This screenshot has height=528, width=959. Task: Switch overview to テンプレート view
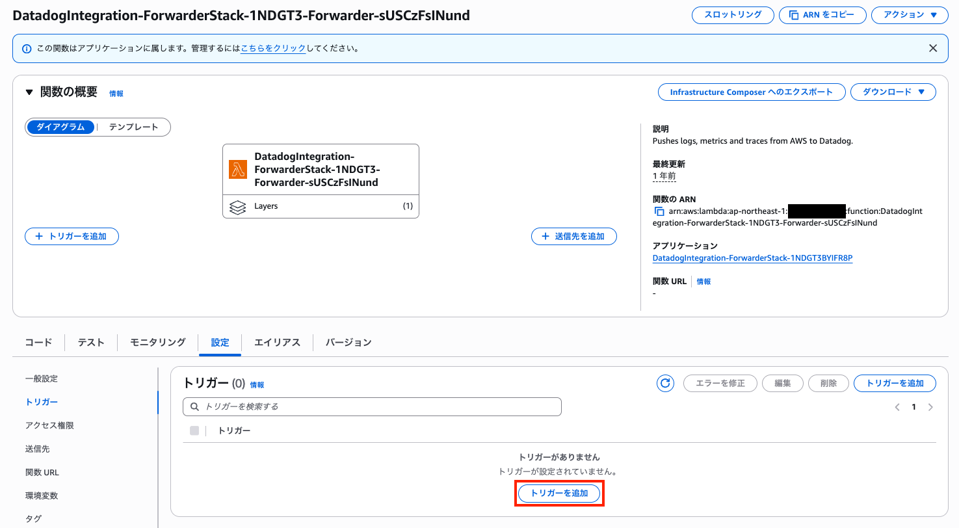pyautogui.click(x=133, y=127)
